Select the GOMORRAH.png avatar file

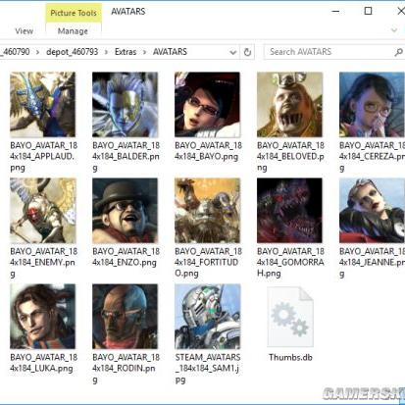tap(289, 211)
